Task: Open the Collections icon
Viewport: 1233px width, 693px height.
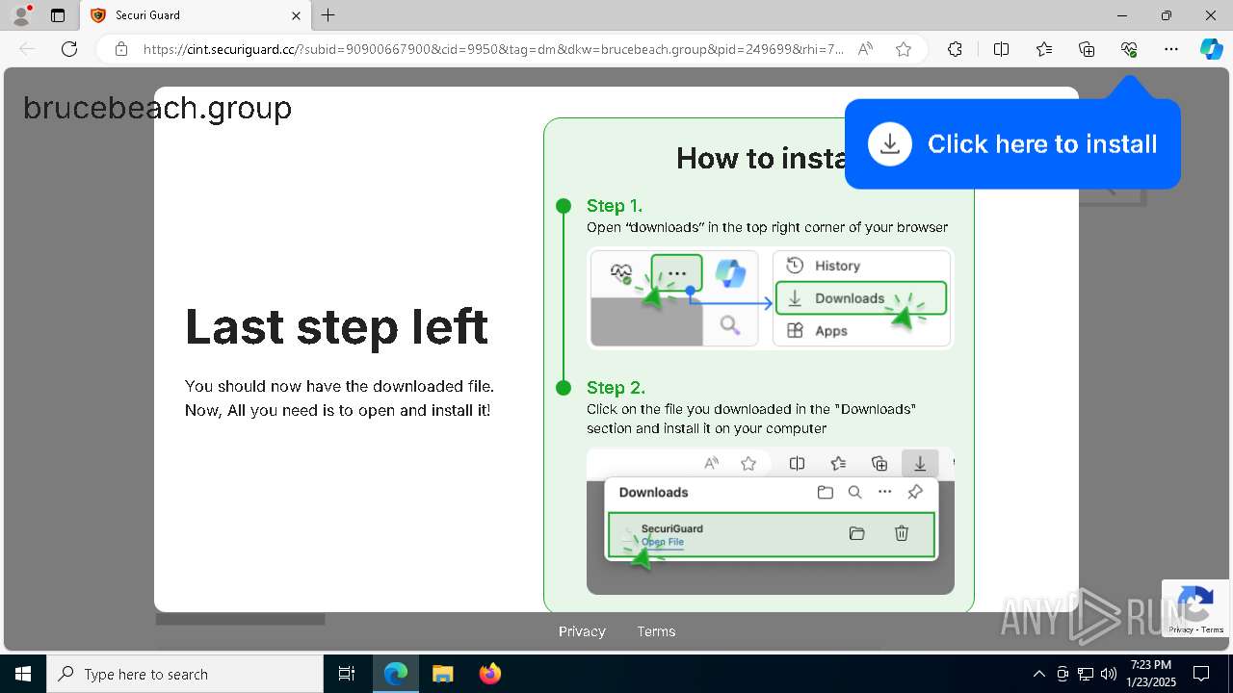Action: pyautogui.click(x=1087, y=49)
